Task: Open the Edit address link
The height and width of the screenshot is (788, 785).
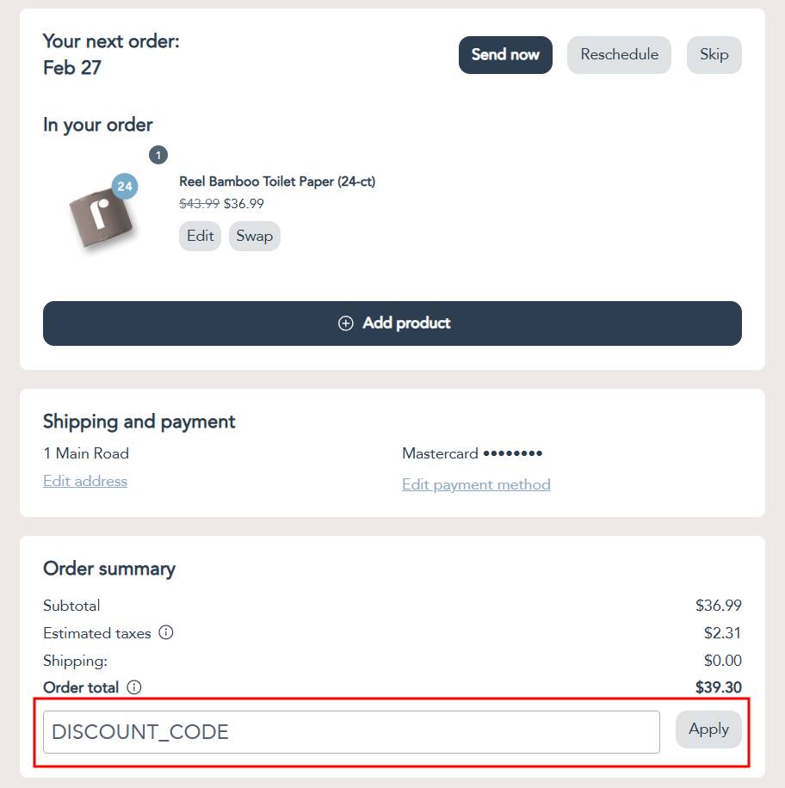Action: (x=85, y=481)
